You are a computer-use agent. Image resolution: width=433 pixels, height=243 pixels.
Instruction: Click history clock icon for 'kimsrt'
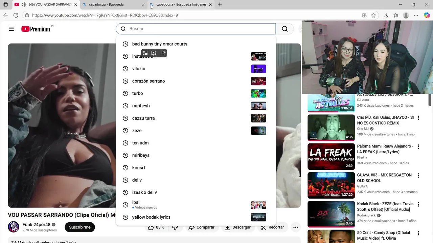coord(125,168)
